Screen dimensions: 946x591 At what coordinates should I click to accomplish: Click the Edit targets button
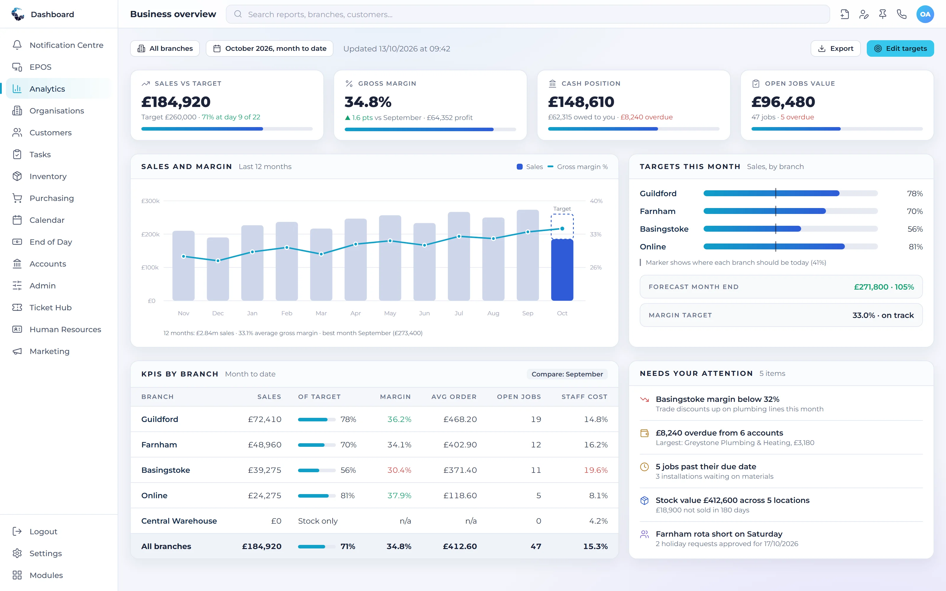tap(900, 48)
